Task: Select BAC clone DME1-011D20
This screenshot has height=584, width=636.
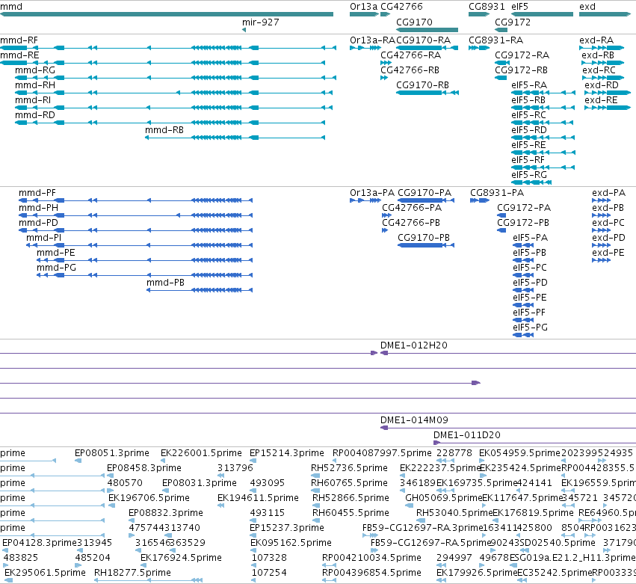Action: 467,435
